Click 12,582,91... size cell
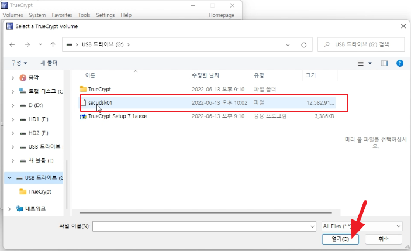Viewport: 411px width, 251px height. 320,103
